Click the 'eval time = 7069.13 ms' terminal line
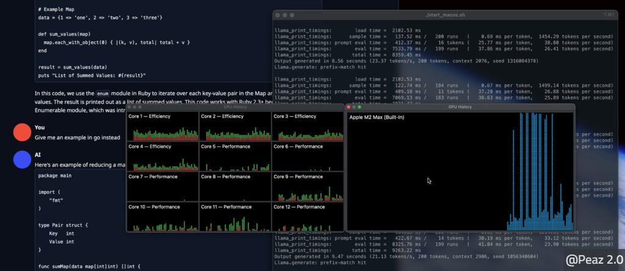This screenshot has height=271, width=625. (444, 98)
